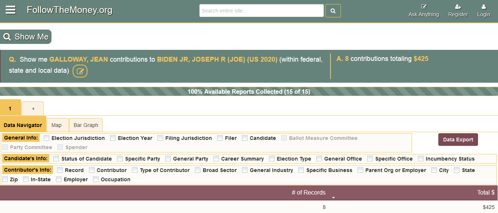Click the Login label text
498x213 pixels.
pos(484,14)
